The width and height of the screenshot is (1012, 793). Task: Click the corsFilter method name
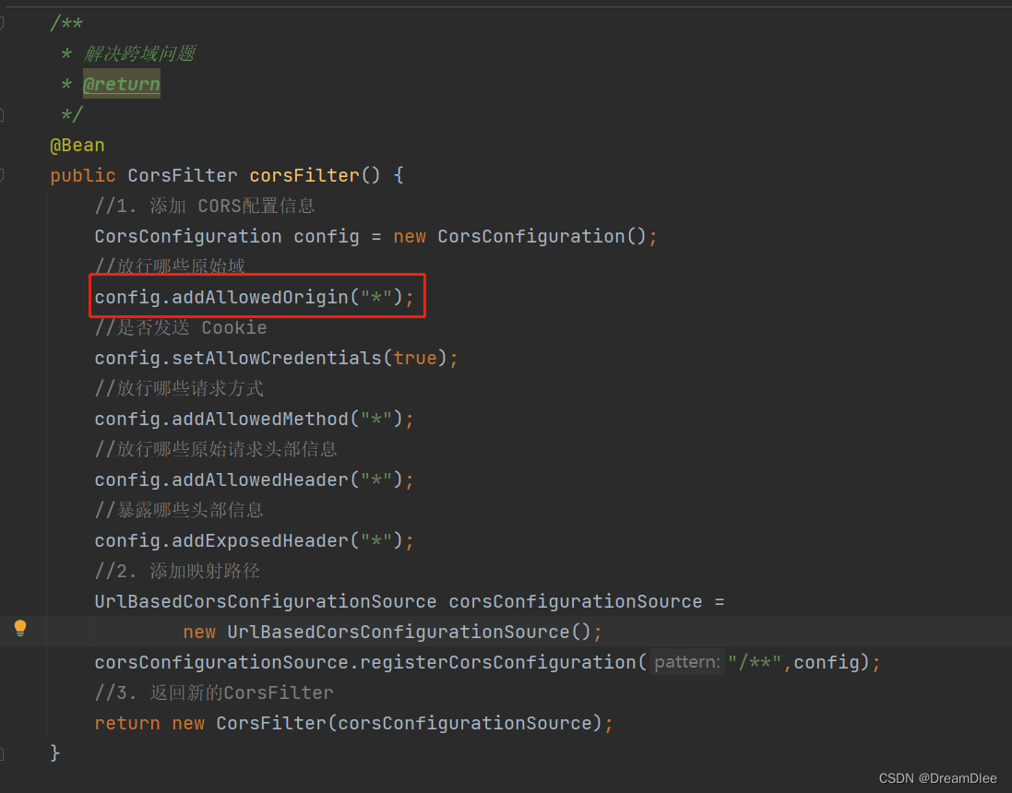[304, 175]
